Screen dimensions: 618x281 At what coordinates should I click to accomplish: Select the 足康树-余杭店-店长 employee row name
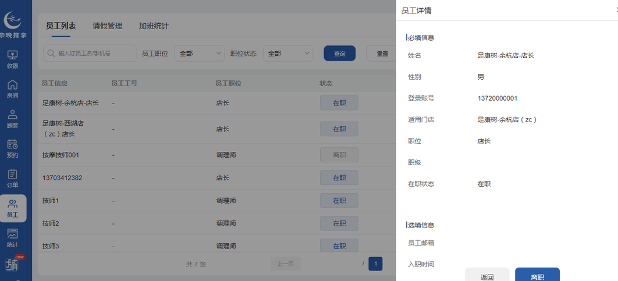pos(70,103)
